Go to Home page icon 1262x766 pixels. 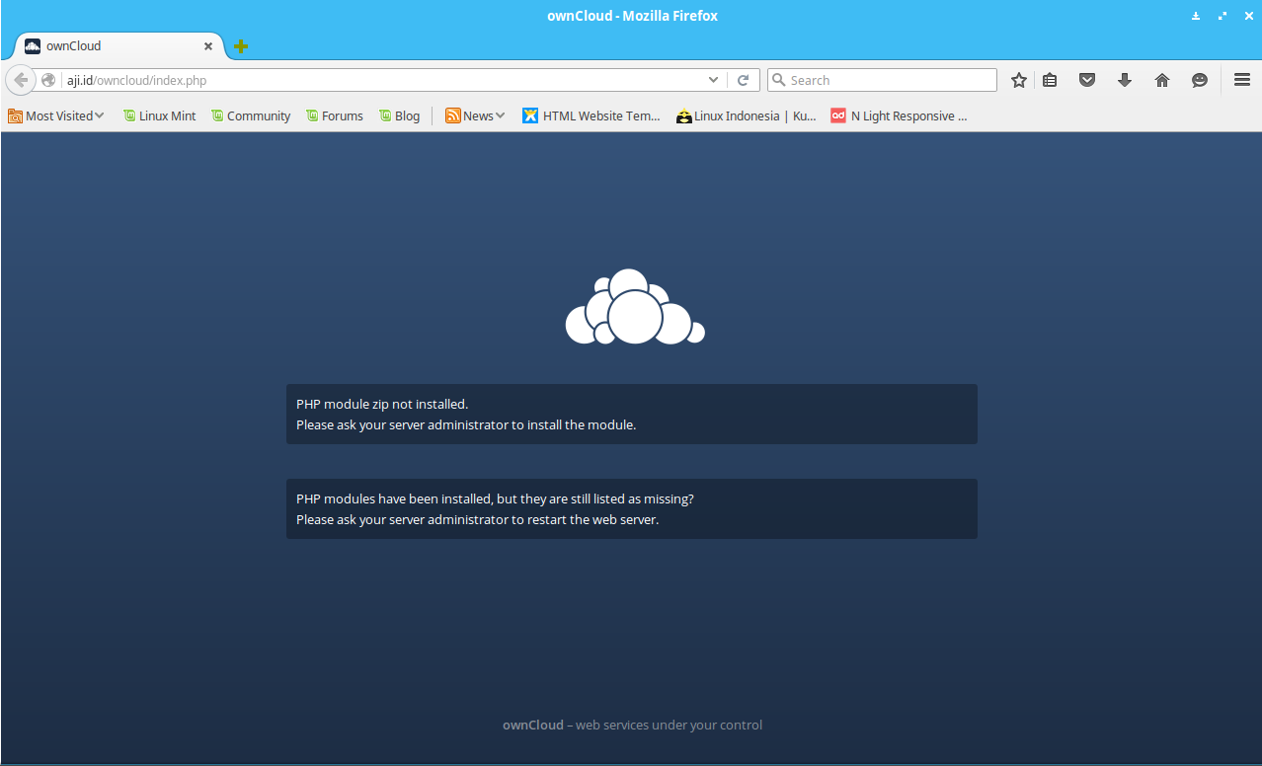(x=1162, y=80)
